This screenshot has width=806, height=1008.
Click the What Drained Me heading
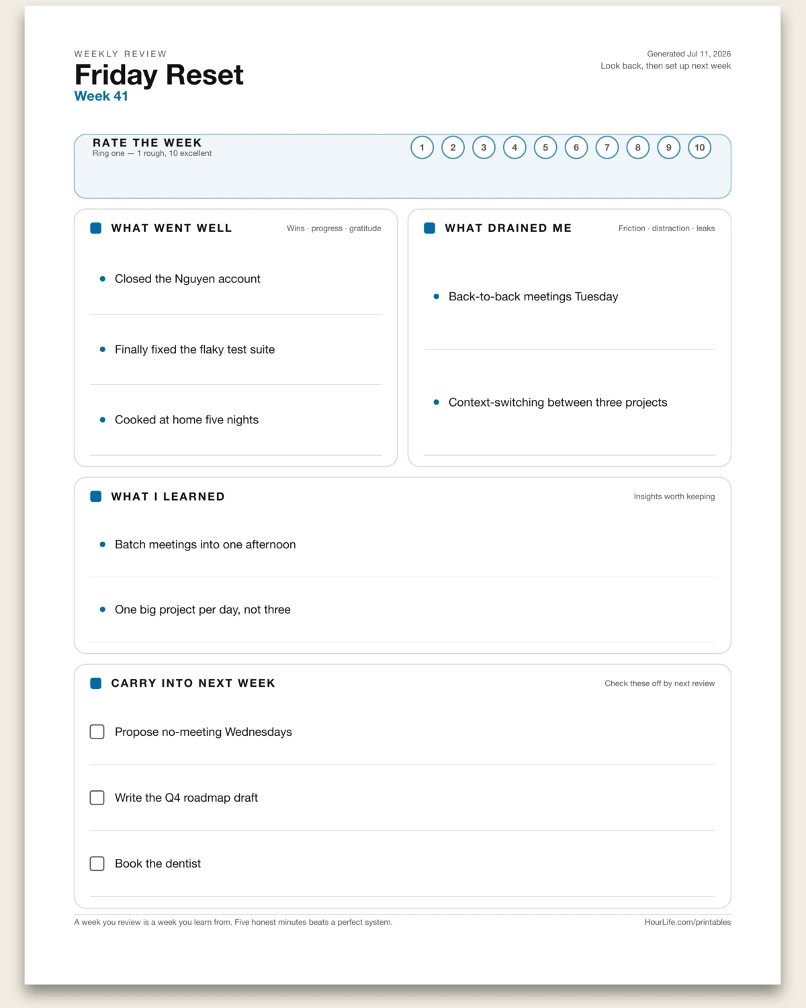(508, 228)
